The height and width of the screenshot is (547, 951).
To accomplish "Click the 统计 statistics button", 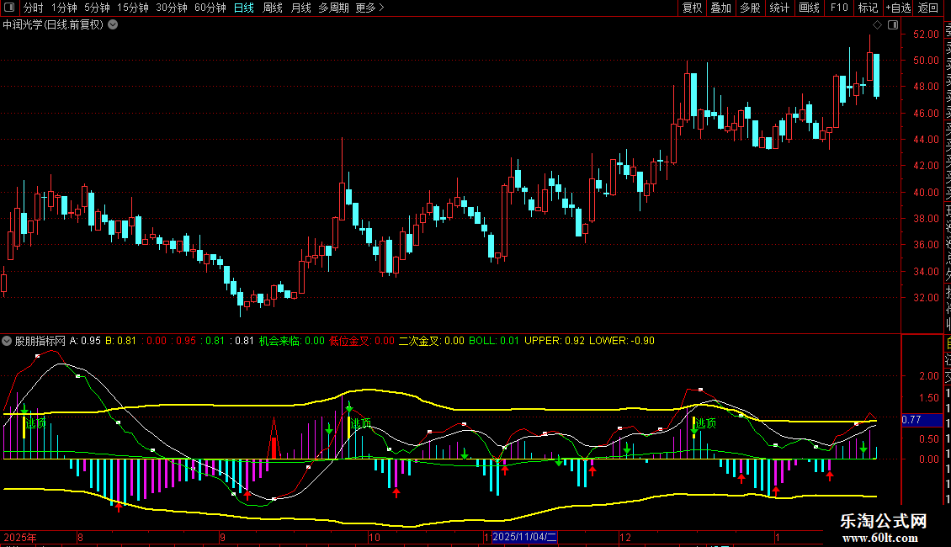I will tap(779, 8).
